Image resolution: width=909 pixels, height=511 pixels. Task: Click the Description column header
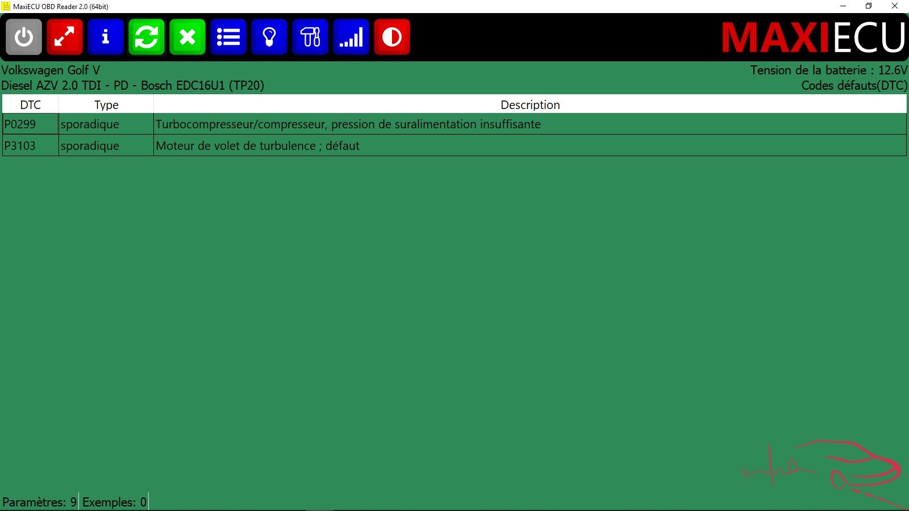tap(530, 104)
